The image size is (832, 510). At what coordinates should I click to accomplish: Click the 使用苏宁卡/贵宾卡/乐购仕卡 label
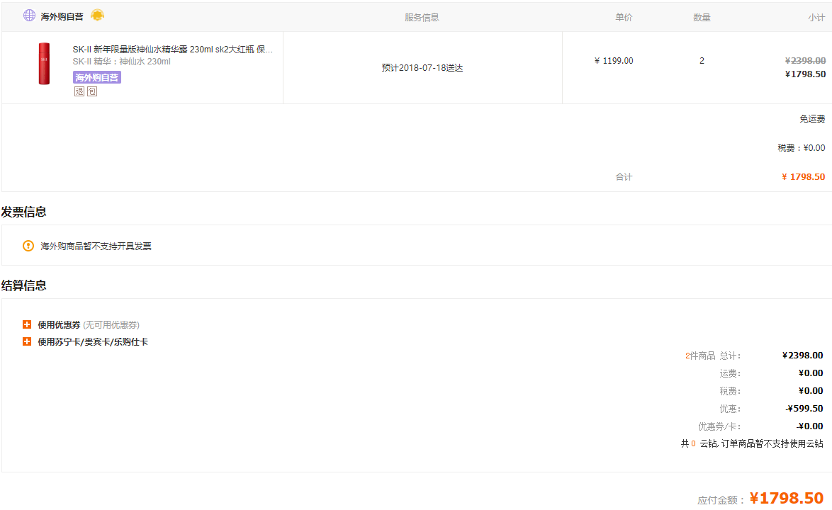(x=93, y=342)
